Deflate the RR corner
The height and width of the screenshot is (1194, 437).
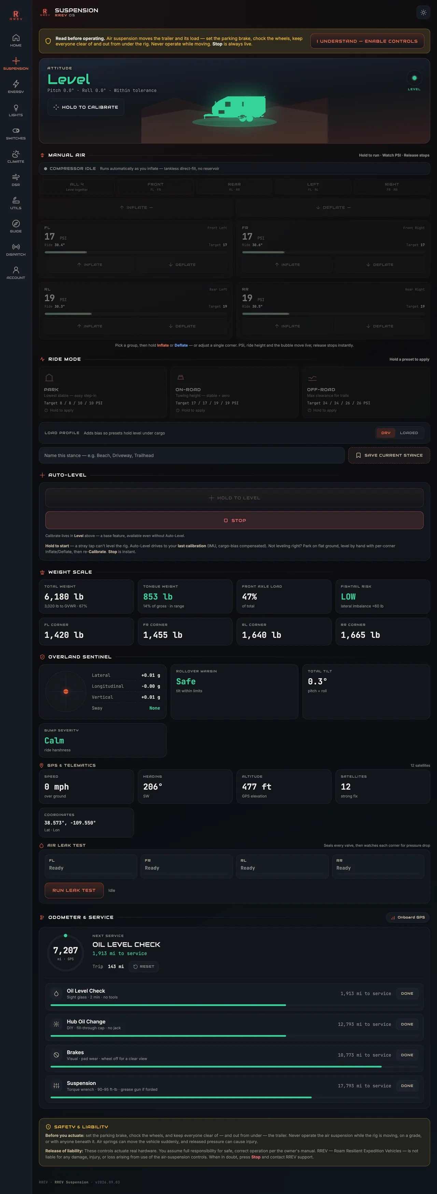pos(380,326)
